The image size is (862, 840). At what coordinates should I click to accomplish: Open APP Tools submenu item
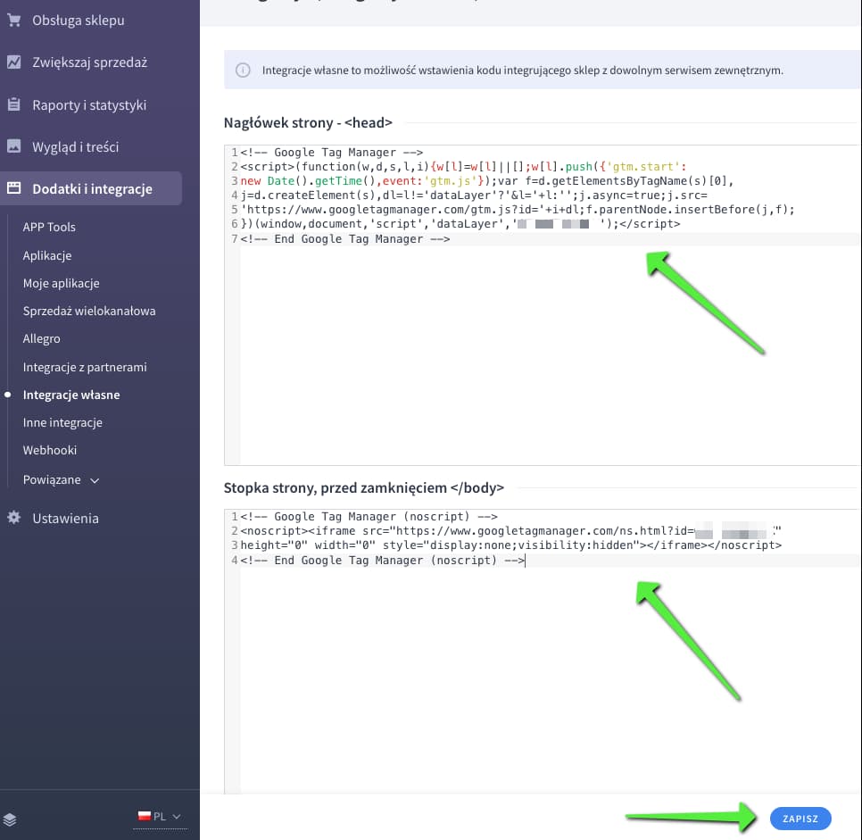49,227
